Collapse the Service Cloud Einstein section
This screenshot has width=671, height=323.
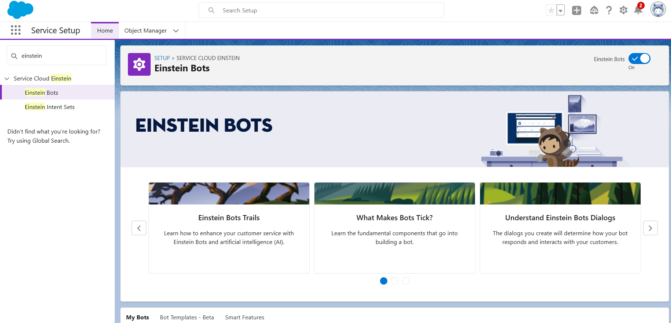[7, 79]
